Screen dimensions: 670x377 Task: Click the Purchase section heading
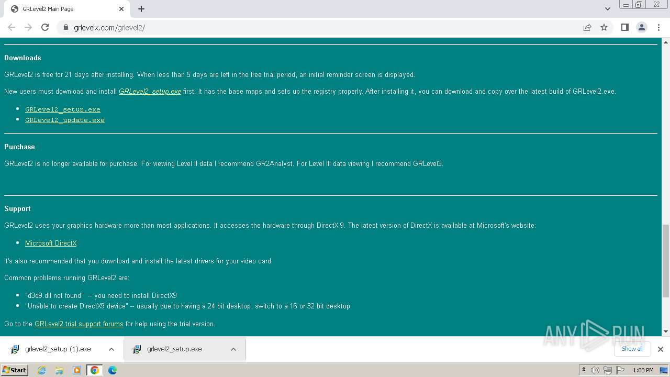tap(19, 147)
